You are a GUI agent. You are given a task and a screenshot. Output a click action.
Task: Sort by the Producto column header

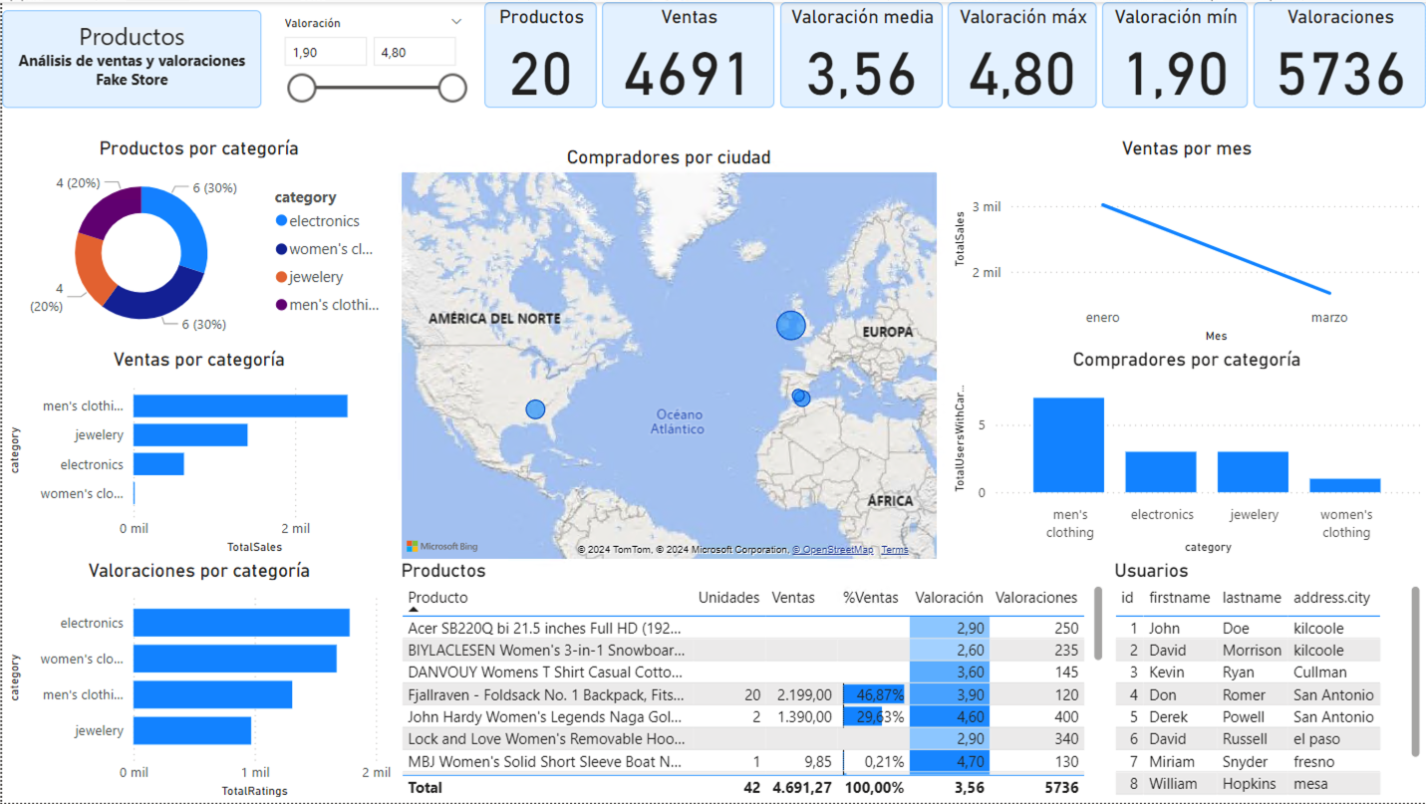438,598
